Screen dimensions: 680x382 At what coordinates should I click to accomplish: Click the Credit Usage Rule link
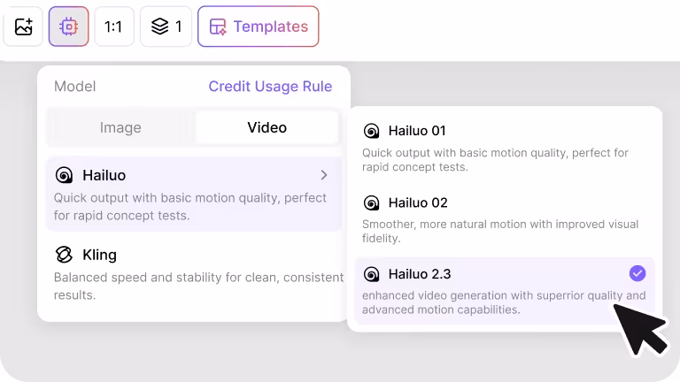270,87
